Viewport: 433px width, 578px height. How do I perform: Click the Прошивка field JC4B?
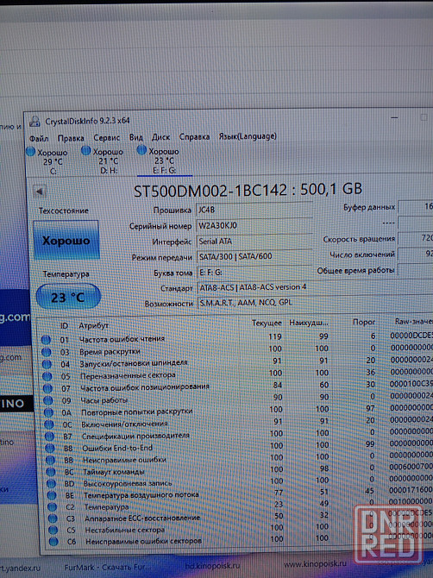click(254, 210)
